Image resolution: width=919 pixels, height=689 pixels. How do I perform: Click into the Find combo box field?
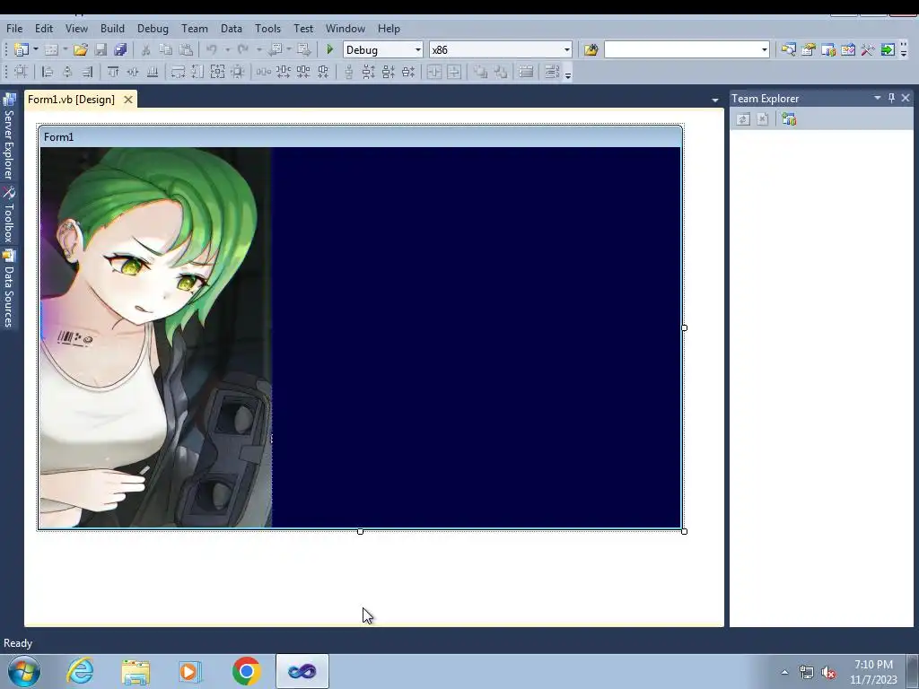pos(682,50)
